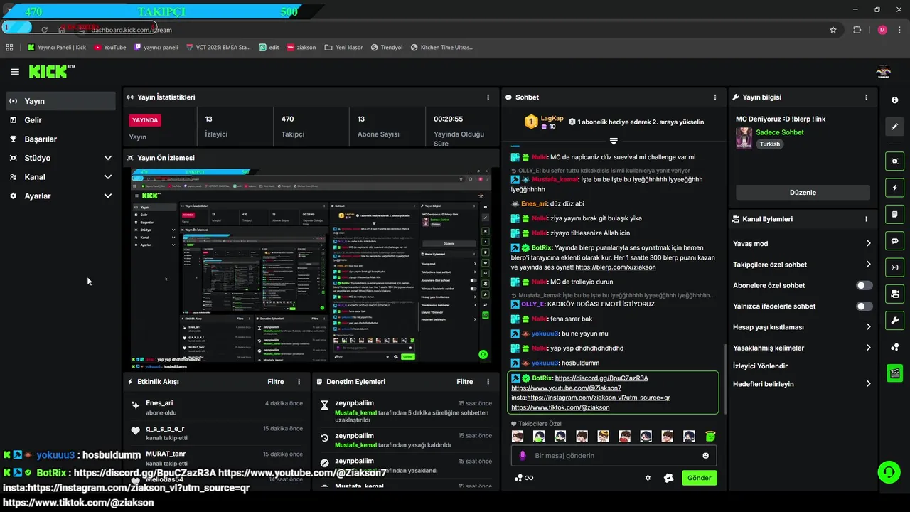Open Yasaklanmış kelimeler options

coord(803,348)
